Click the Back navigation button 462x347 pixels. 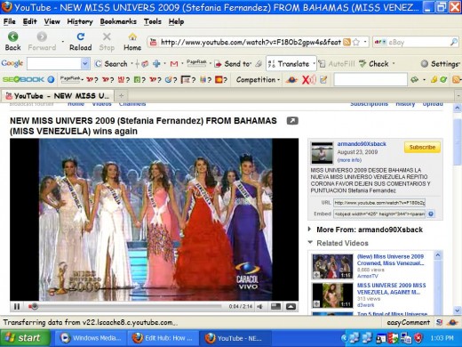12,42
